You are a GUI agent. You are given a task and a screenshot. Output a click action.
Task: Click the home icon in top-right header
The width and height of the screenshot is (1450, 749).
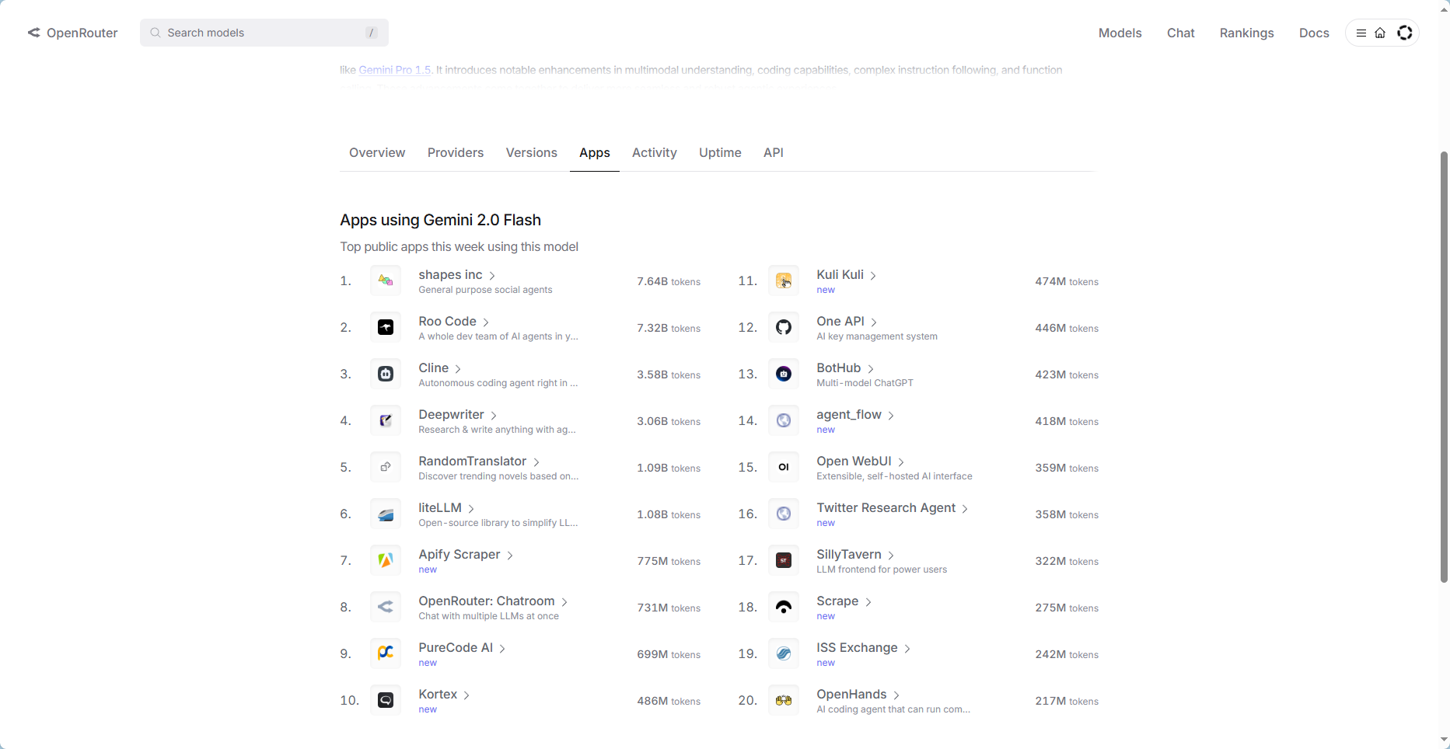pos(1380,33)
